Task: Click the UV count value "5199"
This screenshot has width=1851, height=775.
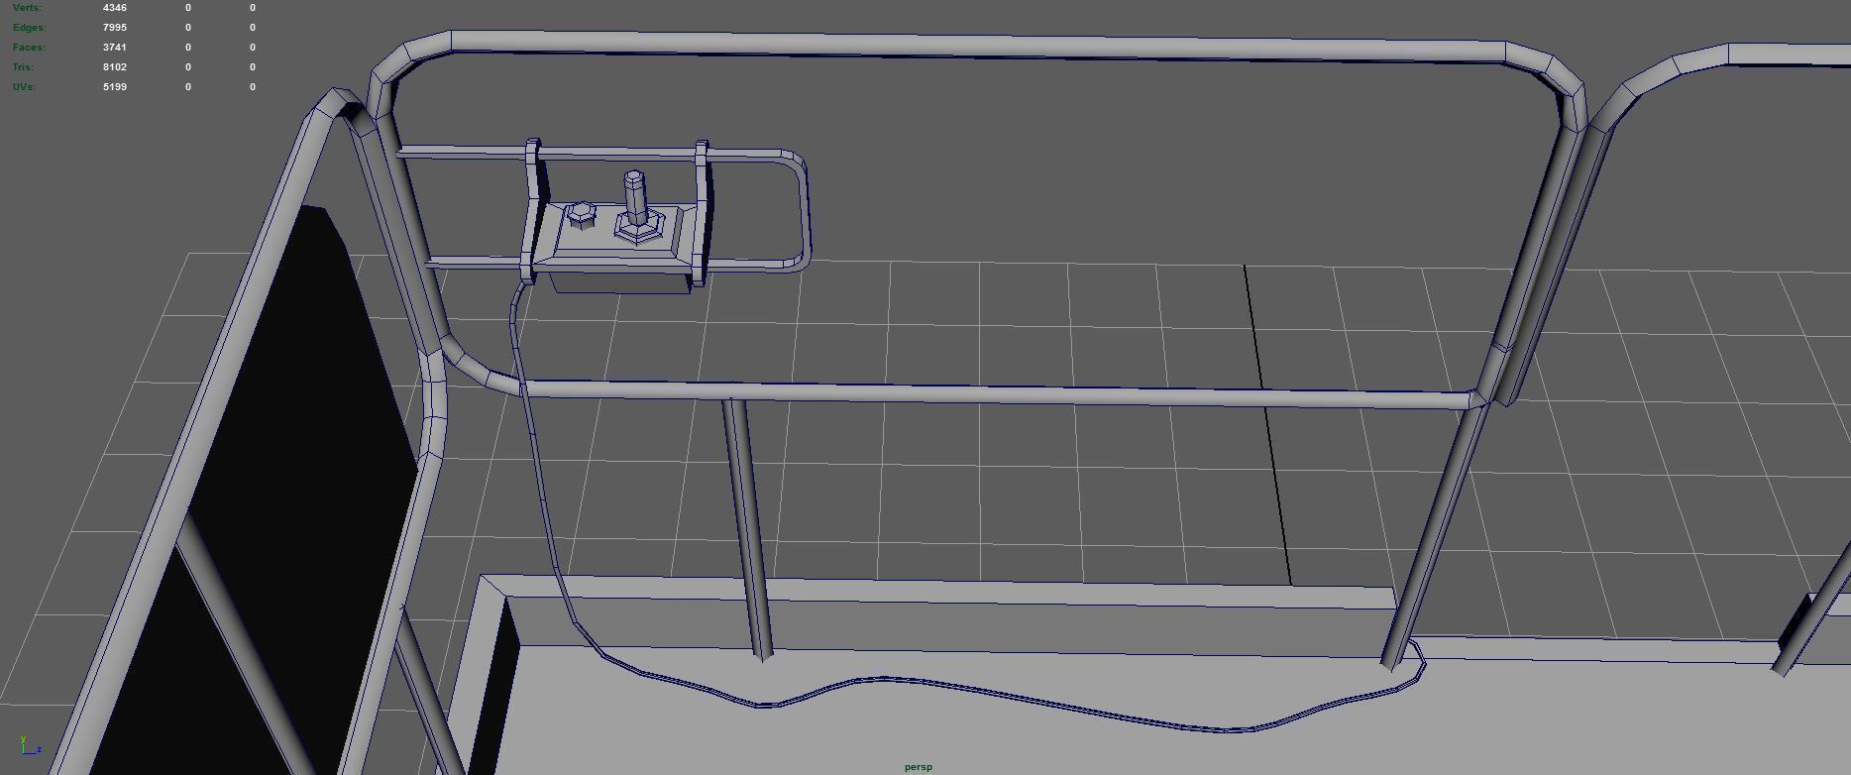Action: (x=114, y=87)
